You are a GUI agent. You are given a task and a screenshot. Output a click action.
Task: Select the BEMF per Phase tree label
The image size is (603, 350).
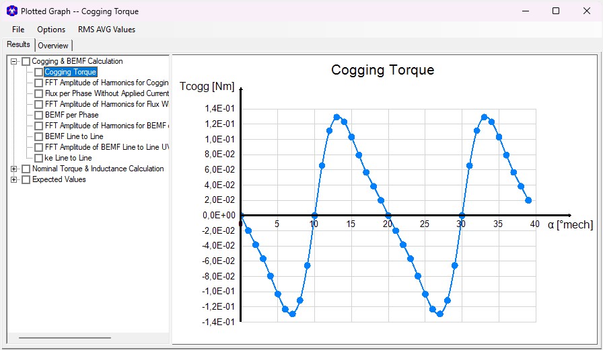pos(71,115)
